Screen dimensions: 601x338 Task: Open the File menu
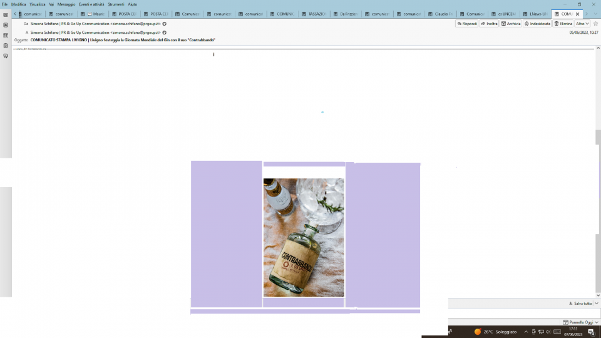[x=4, y=4]
